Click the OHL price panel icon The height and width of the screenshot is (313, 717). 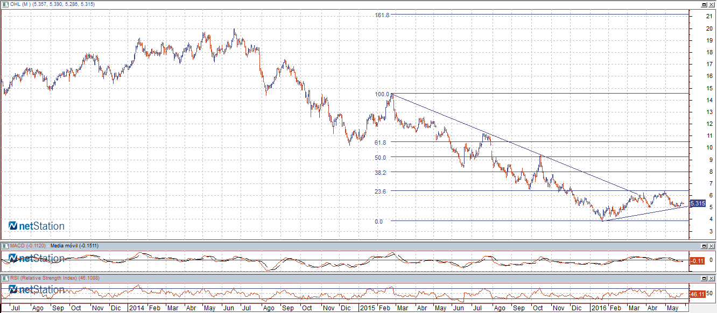pyautogui.click(x=4, y=4)
